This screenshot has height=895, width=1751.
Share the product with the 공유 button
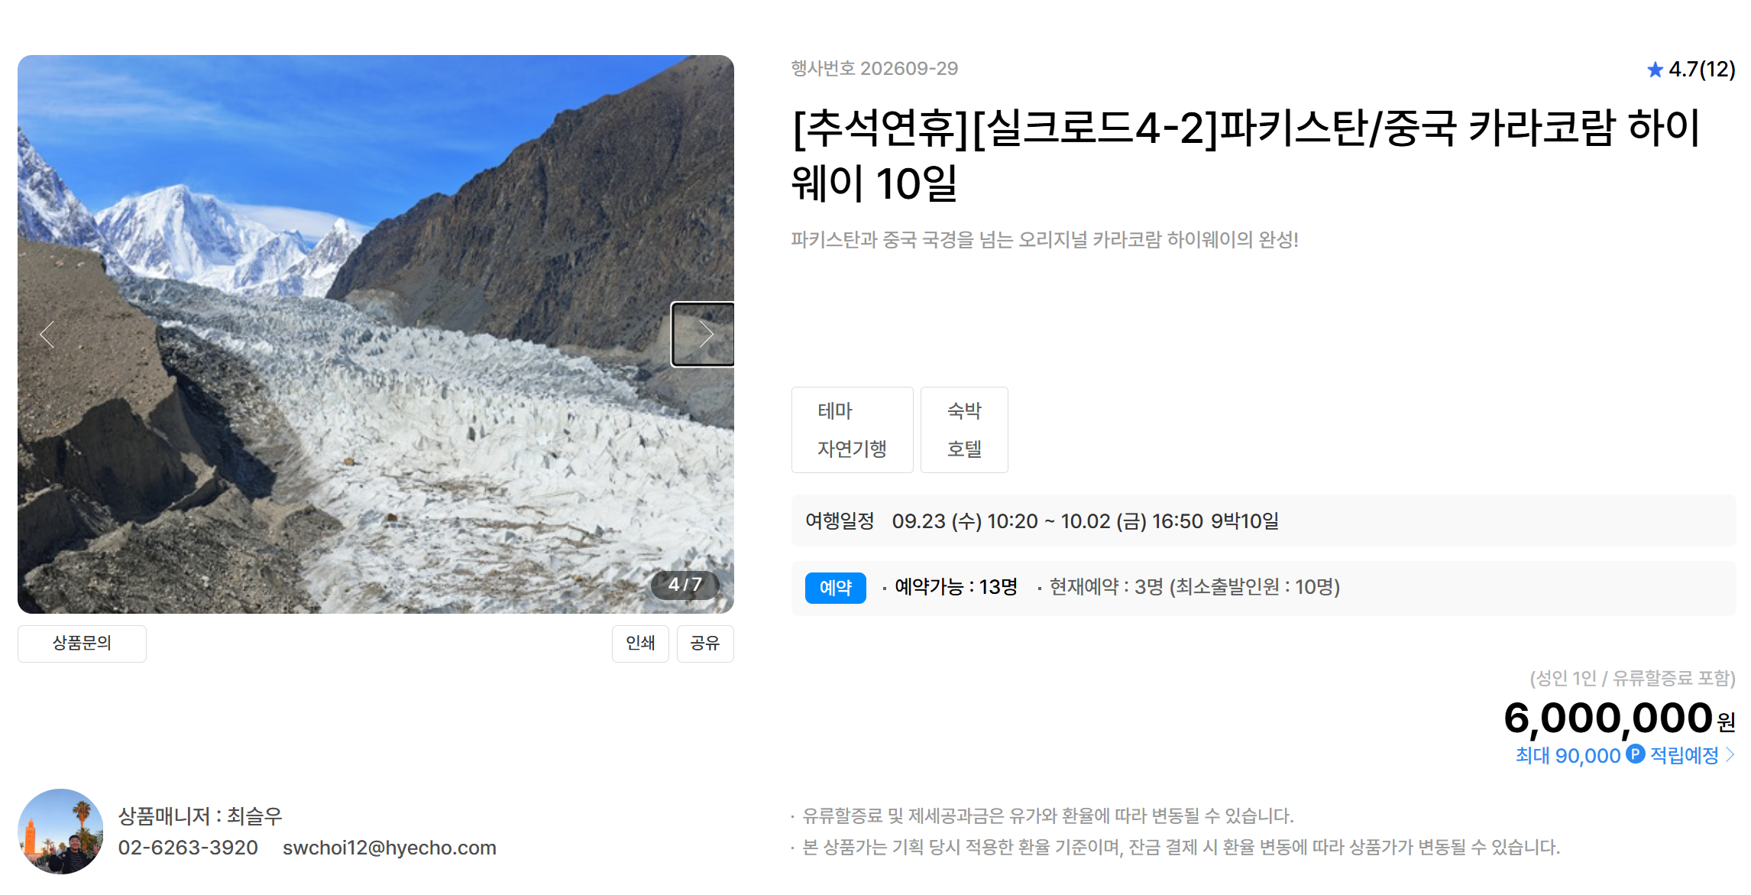705,644
